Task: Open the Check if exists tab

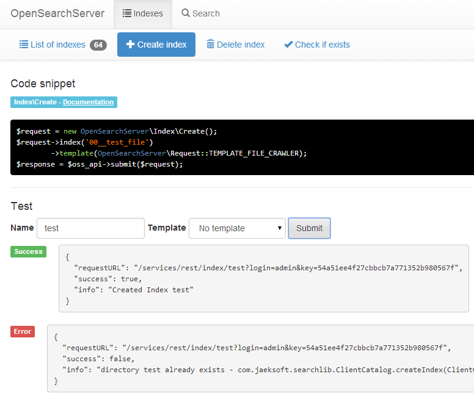Action: pos(317,45)
